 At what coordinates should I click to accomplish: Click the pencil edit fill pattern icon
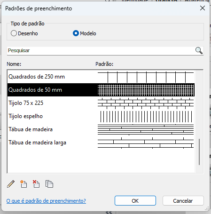click(x=11, y=184)
